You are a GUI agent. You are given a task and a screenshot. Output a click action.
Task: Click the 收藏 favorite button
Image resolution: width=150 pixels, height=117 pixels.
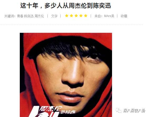click(124, 16)
